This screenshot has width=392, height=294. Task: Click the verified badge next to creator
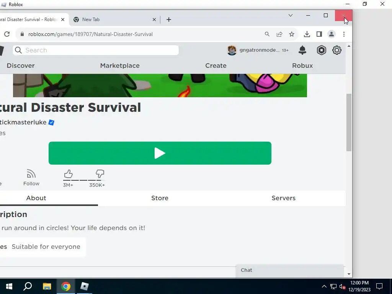(x=51, y=122)
